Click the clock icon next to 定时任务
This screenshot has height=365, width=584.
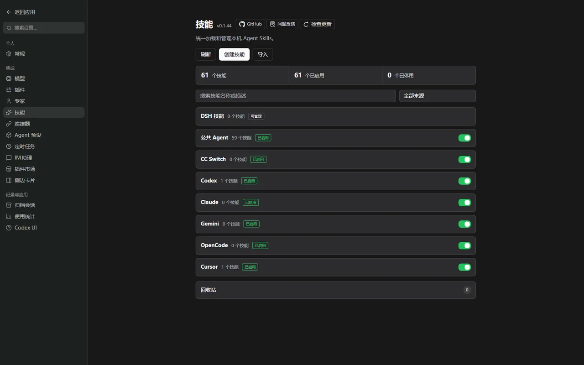point(9,146)
